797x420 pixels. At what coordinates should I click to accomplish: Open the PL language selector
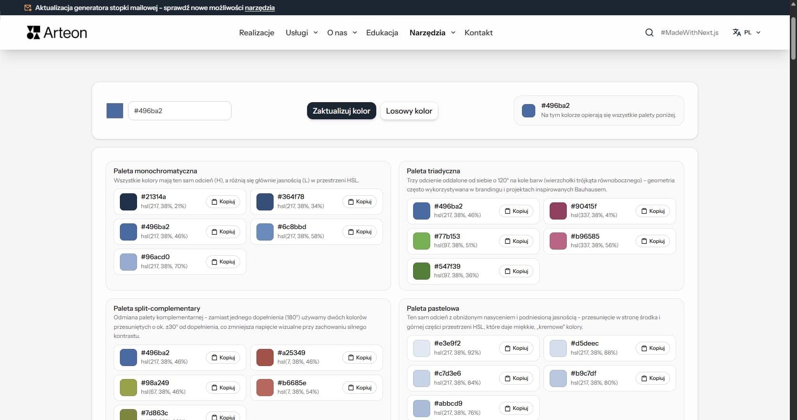tap(752, 32)
